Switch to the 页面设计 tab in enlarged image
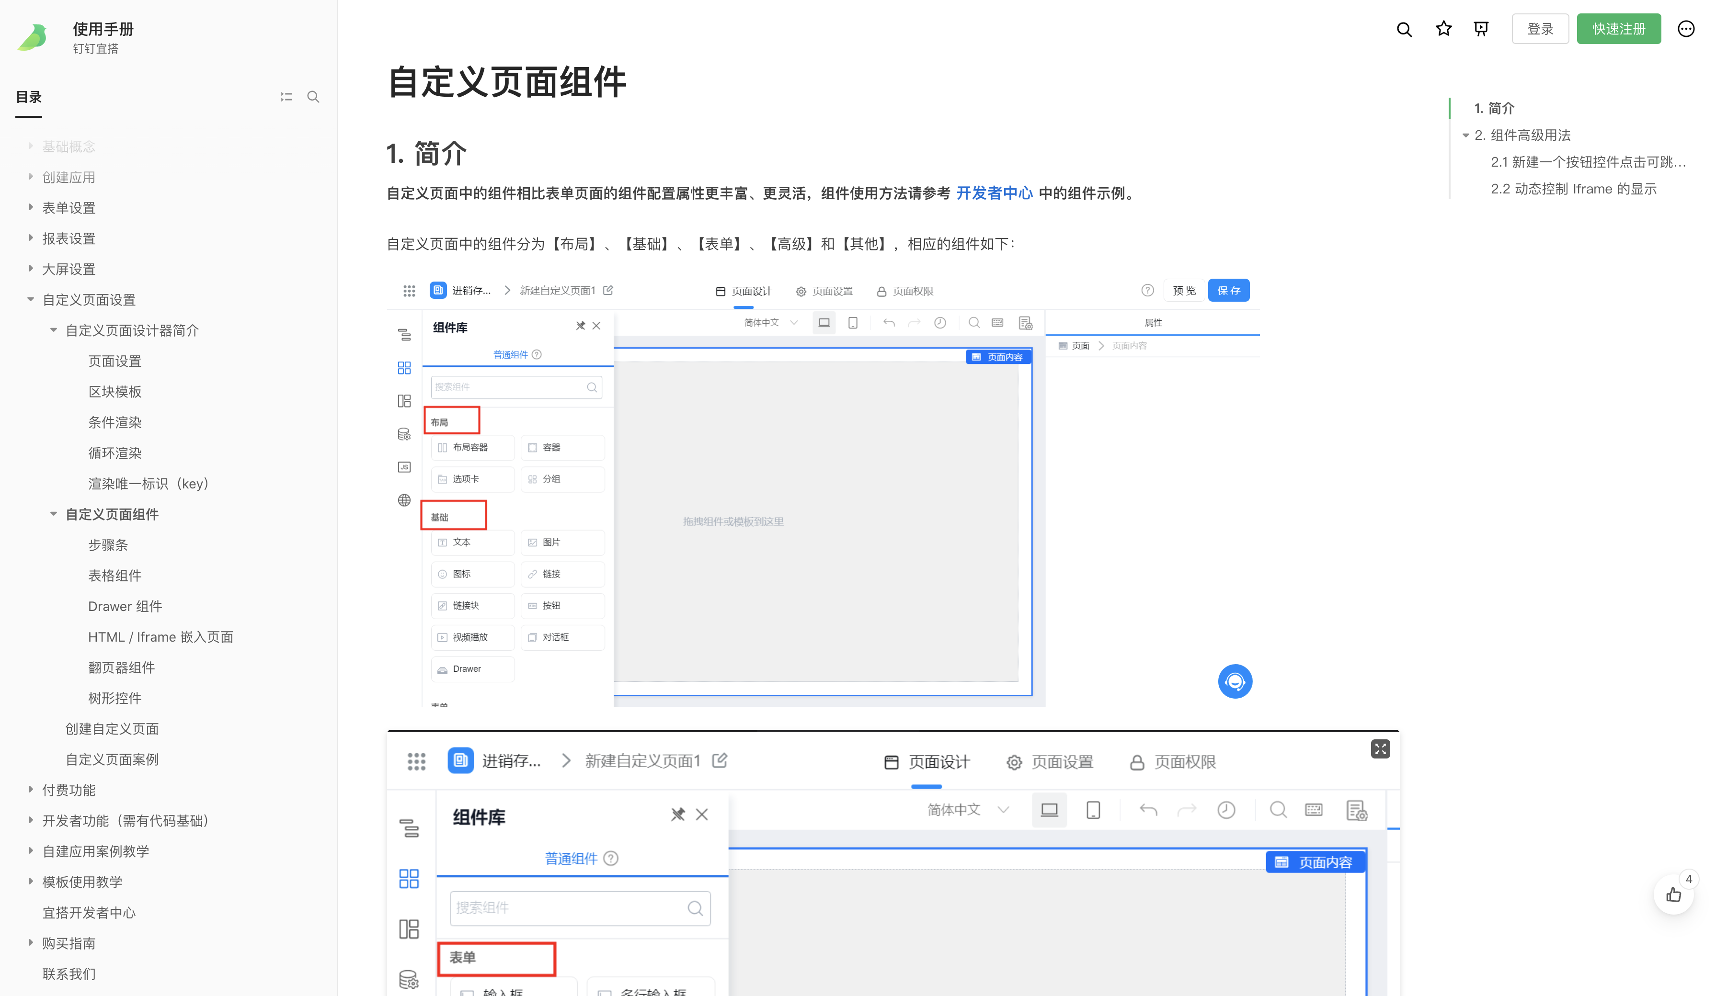This screenshot has width=1716, height=996. point(927,762)
